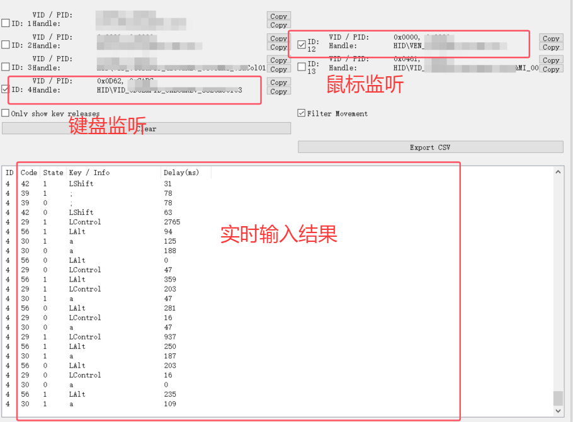Image resolution: width=573 pixels, height=422 pixels.
Task: Copy the VID / PID of ID 4
Action: [x=279, y=82]
